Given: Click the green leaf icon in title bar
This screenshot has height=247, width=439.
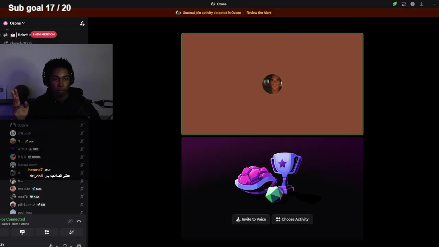Looking at the screenshot, I should [395, 4].
